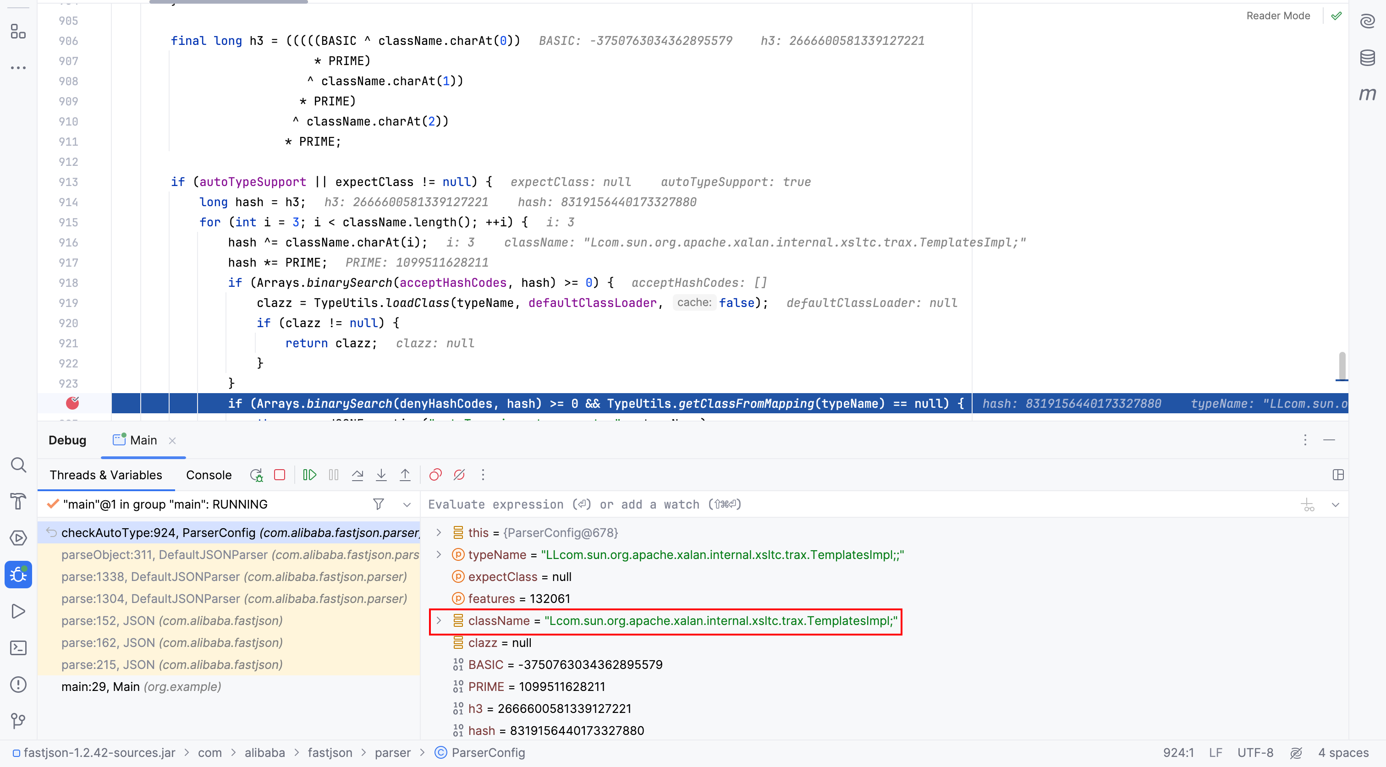Open the Build hammer tool window
The height and width of the screenshot is (767, 1386).
18,501
